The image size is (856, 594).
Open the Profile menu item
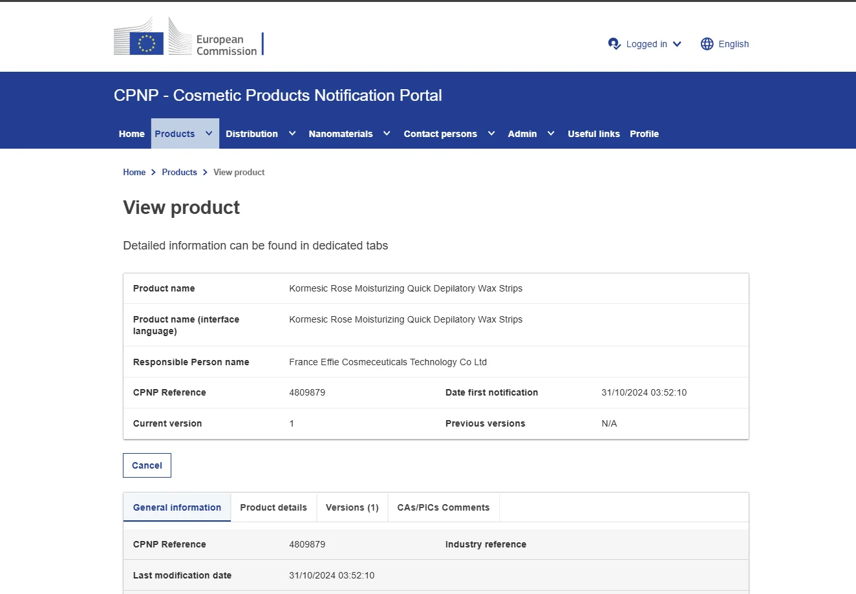point(644,134)
